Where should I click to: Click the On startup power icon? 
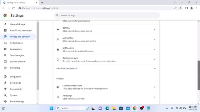pos(5,68)
